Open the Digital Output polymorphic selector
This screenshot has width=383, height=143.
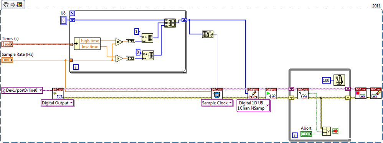click(x=58, y=103)
